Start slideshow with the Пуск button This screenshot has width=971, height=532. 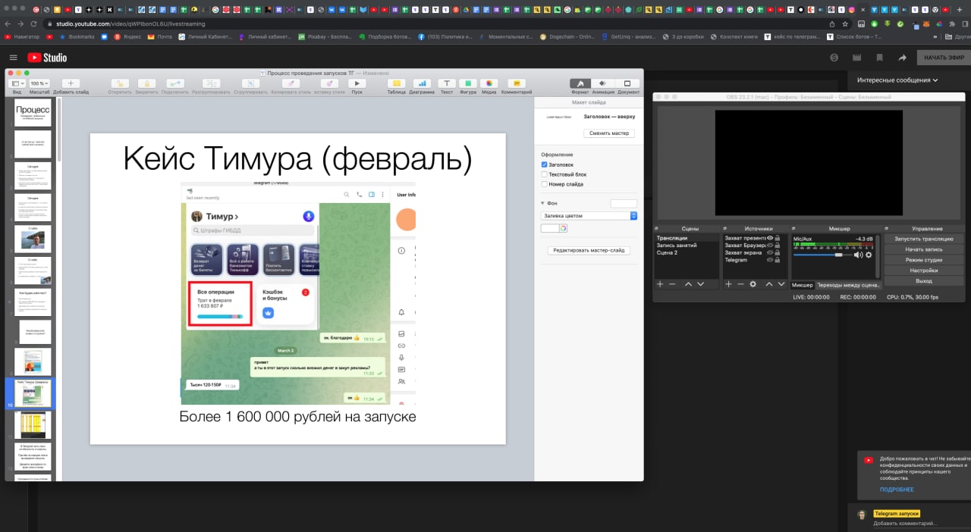[357, 83]
